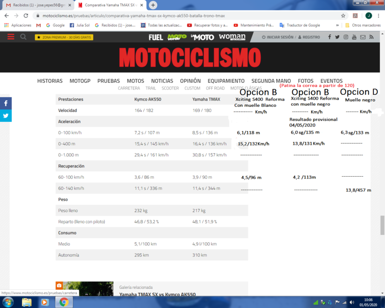Click INICIAR SESIÓN link
385x308 pixels.
pyautogui.click(x=278, y=37)
